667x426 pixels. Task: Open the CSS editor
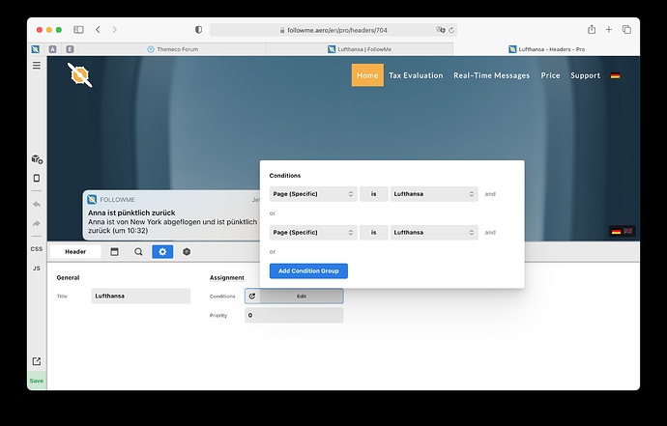[37, 248]
